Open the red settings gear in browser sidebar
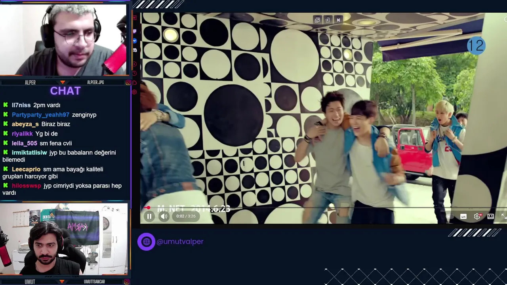Viewport: 507px width, 285px height. point(135,92)
